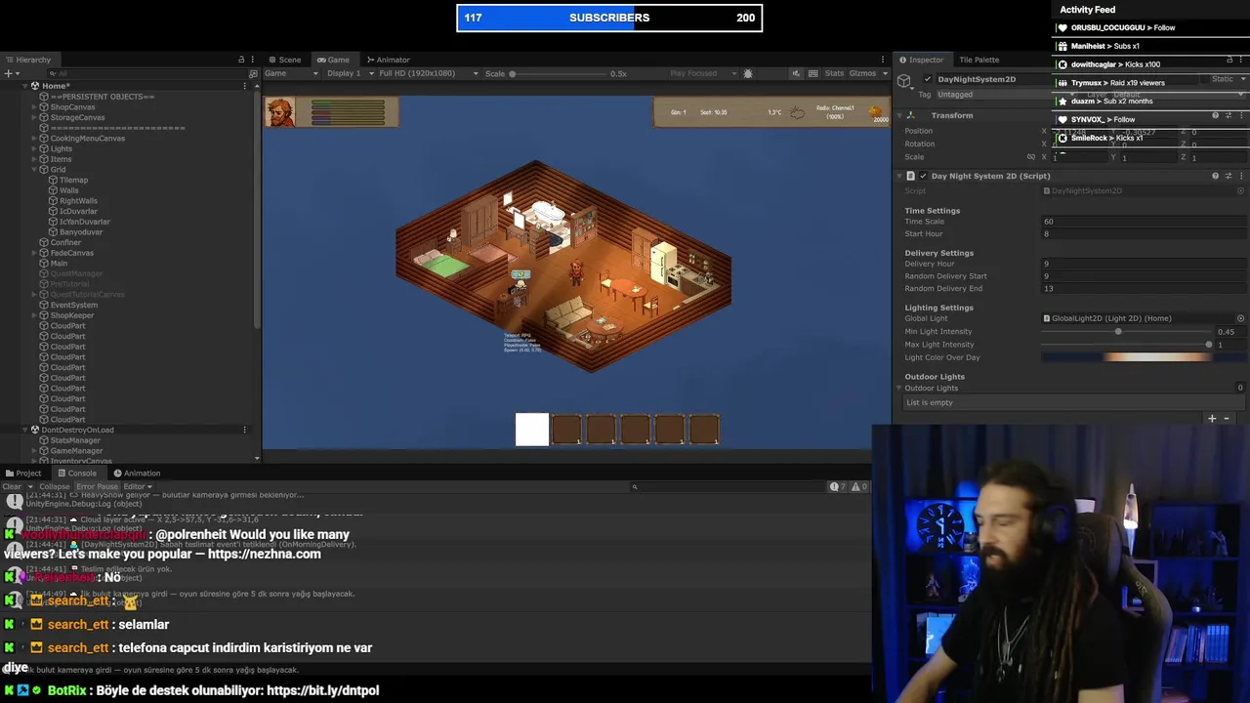The width and height of the screenshot is (1250, 703).
Task: Toggle the console Collapse option
Action: coord(55,486)
